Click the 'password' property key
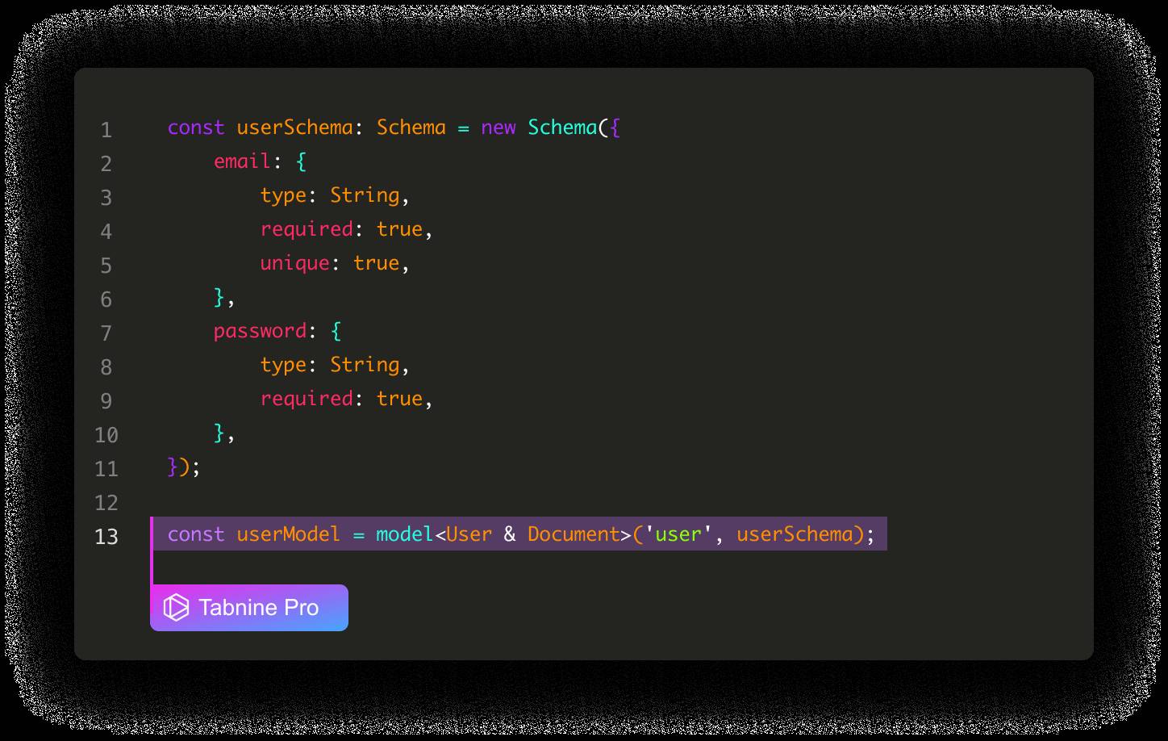The image size is (1168, 741). click(260, 331)
